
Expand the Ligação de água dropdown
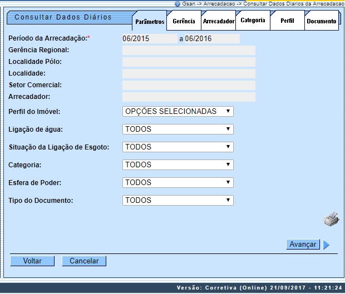coord(178,129)
